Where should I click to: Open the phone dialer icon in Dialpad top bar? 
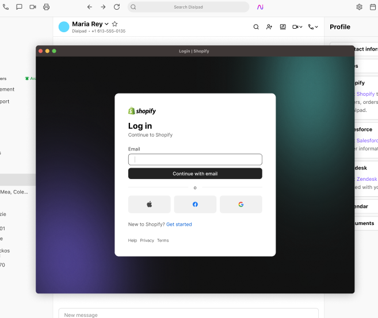[x=6, y=7]
